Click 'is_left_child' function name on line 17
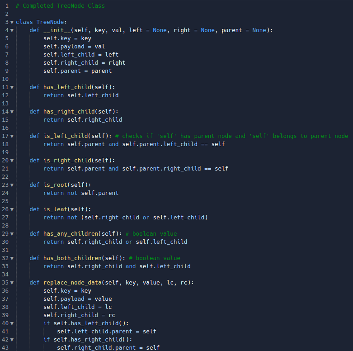The width and height of the screenshot is (353, 351). [66, 136]
